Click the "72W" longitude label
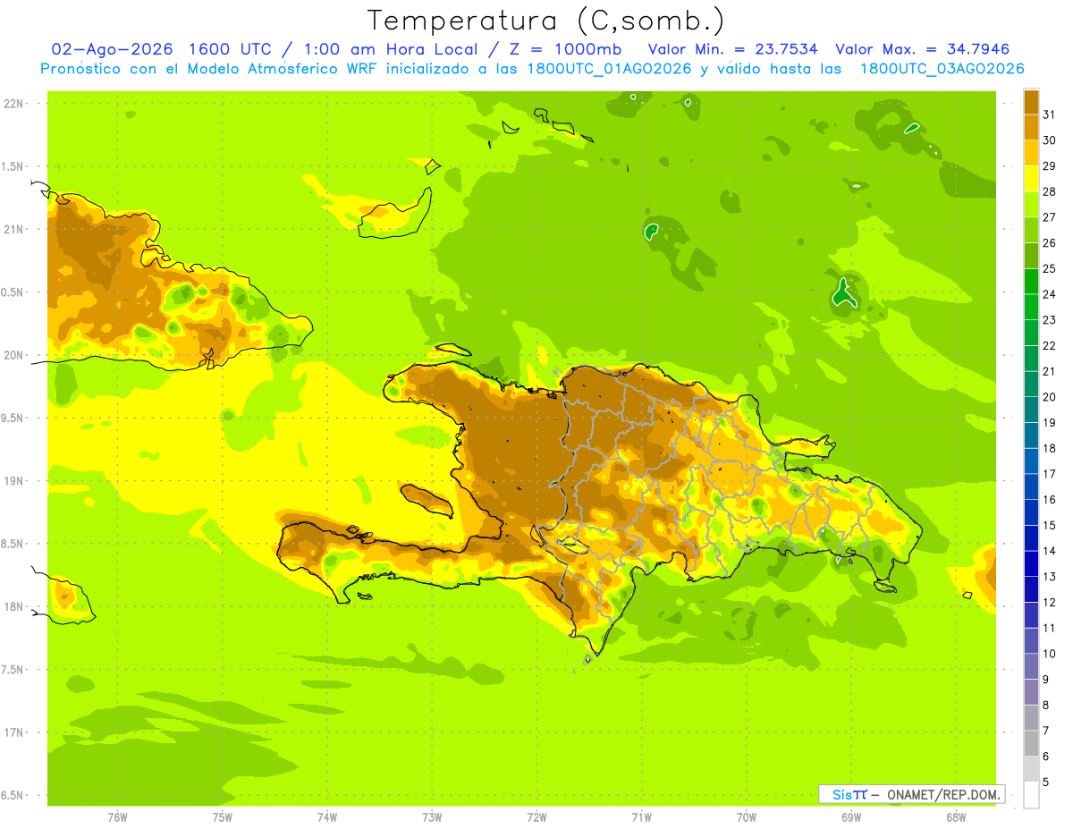Screen dimensions: 1073x829 click(536, 817)
